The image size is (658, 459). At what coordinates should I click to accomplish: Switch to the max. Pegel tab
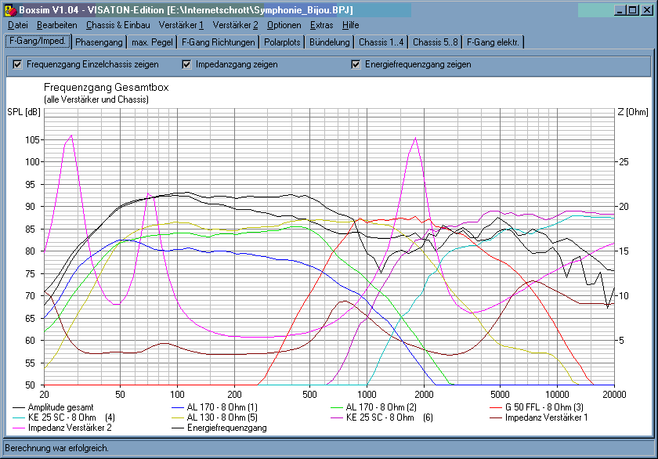(152, 42)
